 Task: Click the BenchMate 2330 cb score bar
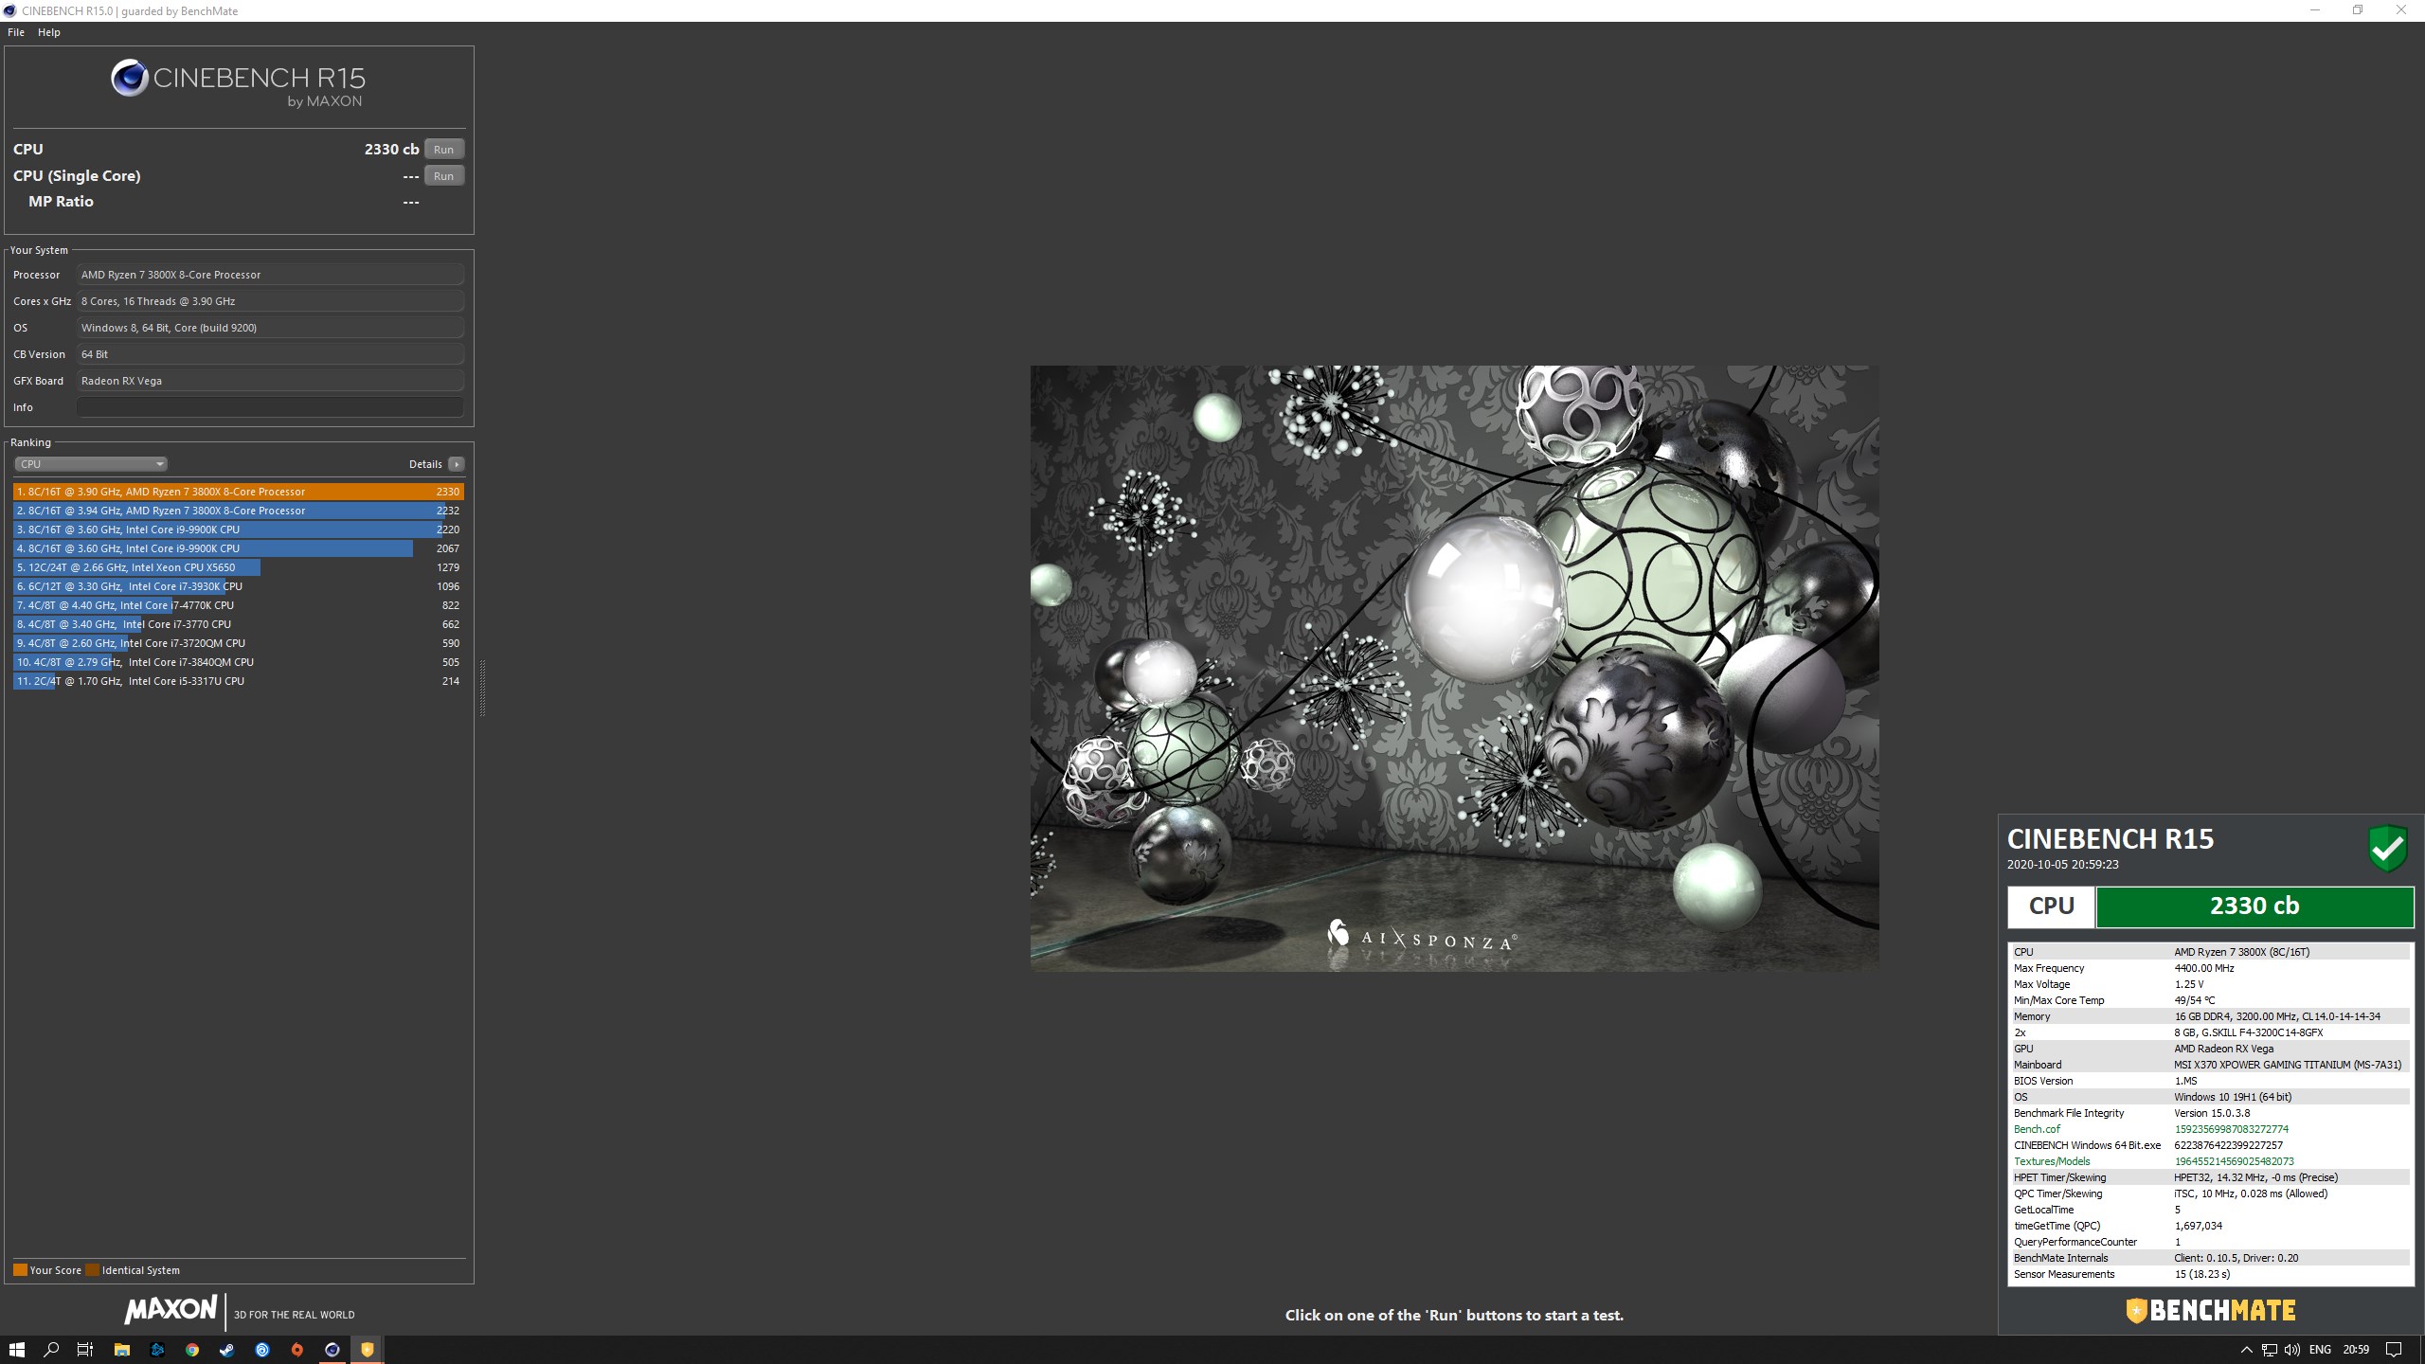pos(2254,906)
